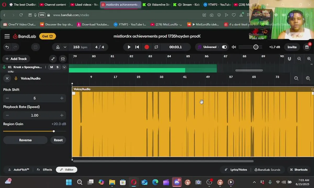The image size is (314, 188).
Task: Decrease Playback Rate with minus
Action: point(7,115)
